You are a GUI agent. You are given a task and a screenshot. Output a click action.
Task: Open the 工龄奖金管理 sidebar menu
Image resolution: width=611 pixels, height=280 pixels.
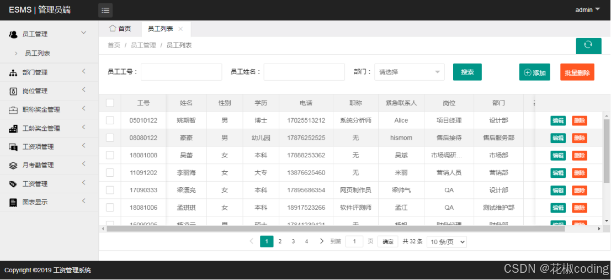tap(49, 128)
